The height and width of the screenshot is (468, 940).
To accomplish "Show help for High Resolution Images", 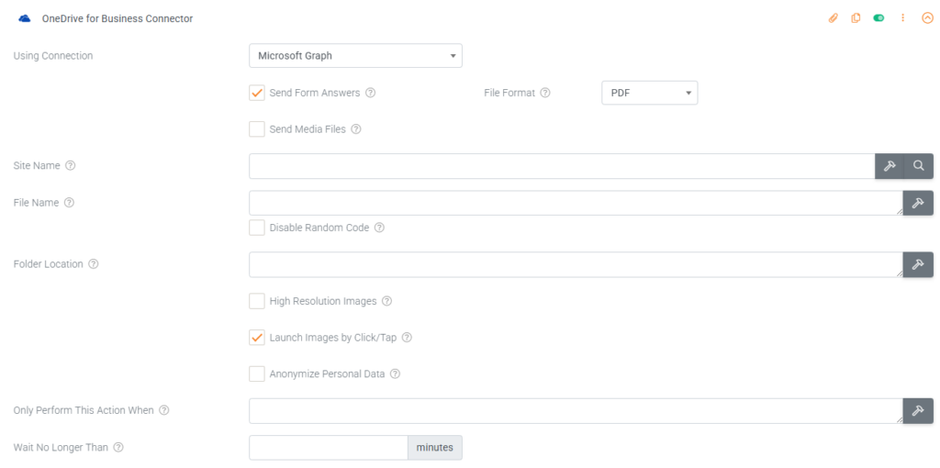I will click(x=386, y=301).
